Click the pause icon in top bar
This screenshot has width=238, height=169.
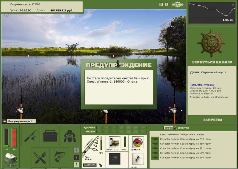coord(161,4)
